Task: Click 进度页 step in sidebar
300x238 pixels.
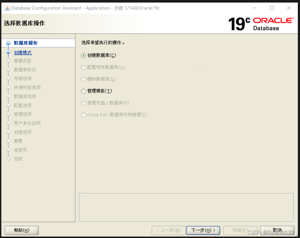Action: pos(20,150)
